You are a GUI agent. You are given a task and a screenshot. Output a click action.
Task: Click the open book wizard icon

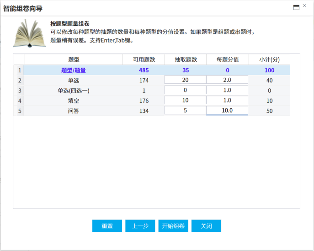(x=29, y=33)
